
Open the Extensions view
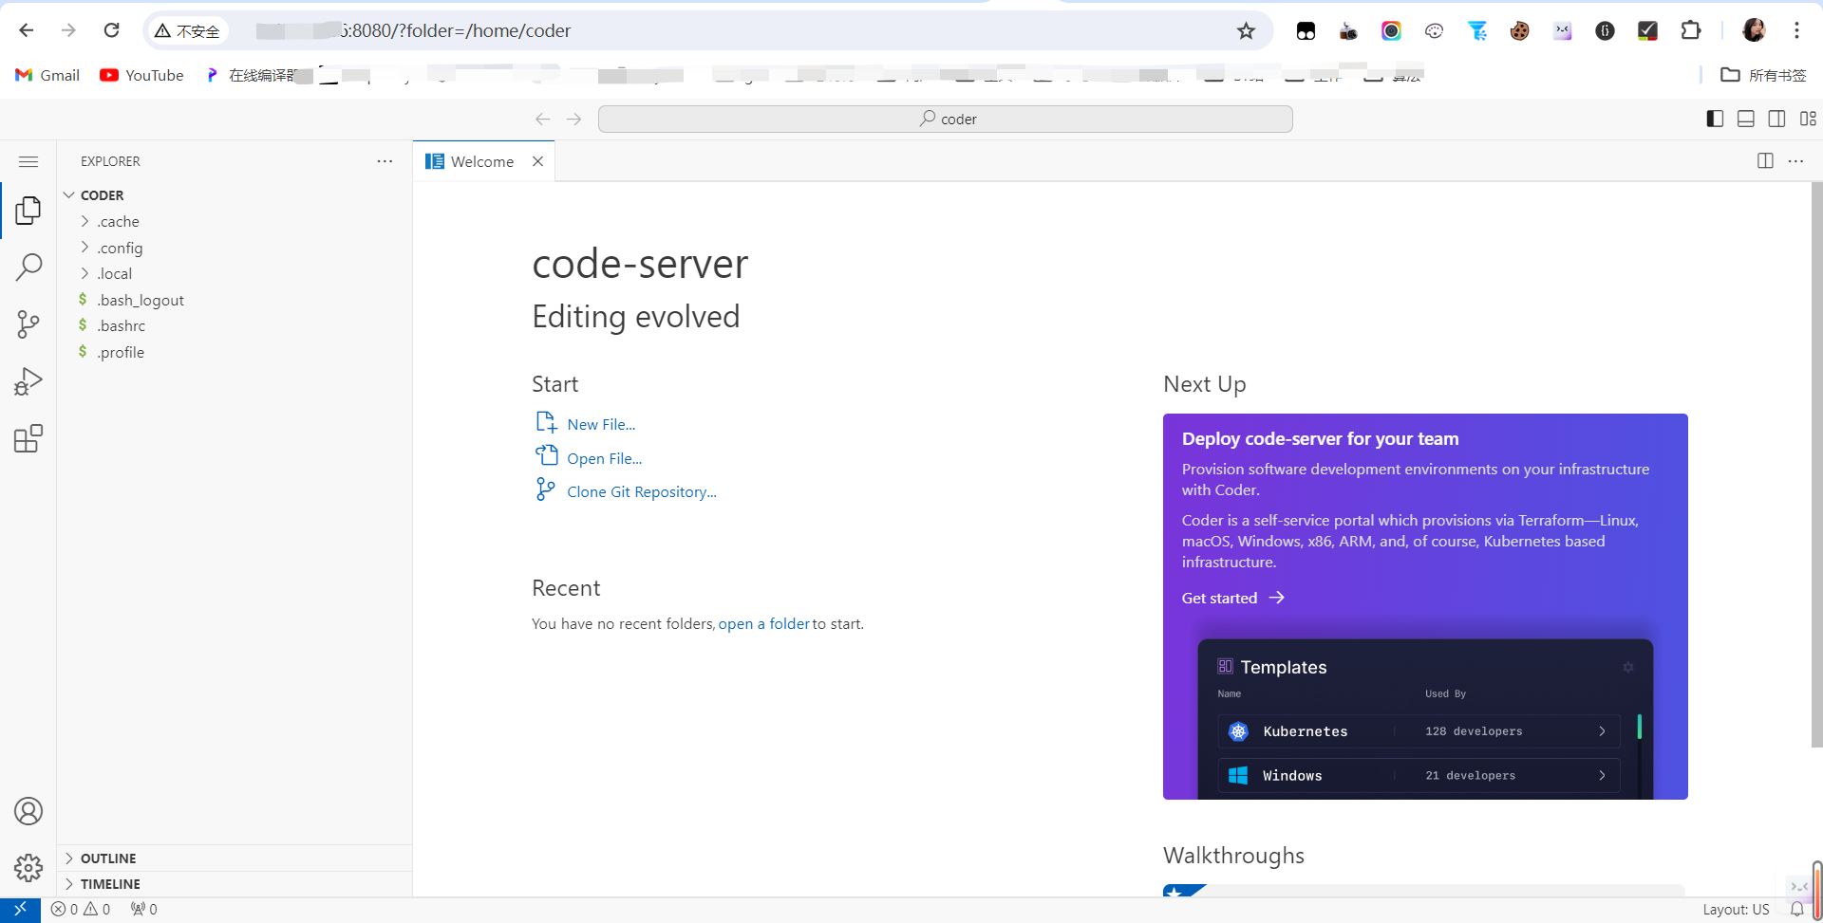pos(28,437)
